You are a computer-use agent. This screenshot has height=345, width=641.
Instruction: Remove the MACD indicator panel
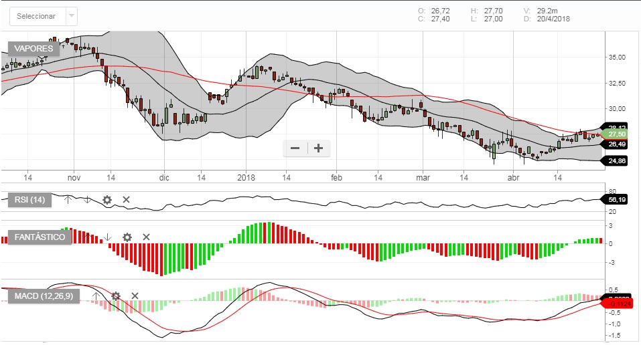pos(135,296)
